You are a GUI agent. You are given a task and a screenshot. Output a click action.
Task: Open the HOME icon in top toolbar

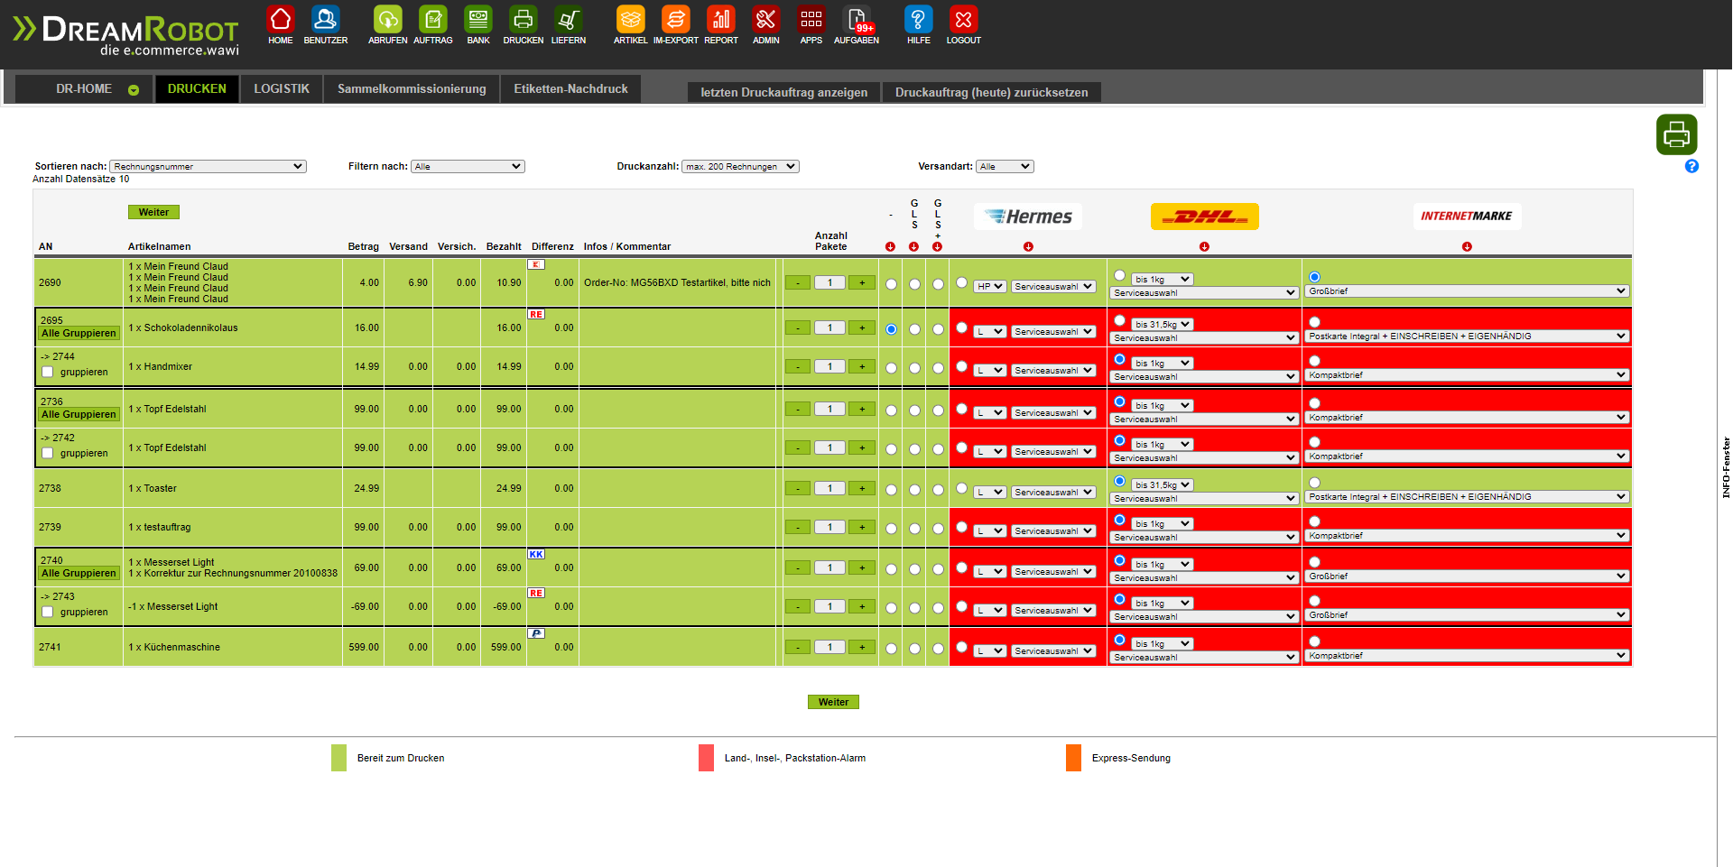coord(281,19)
